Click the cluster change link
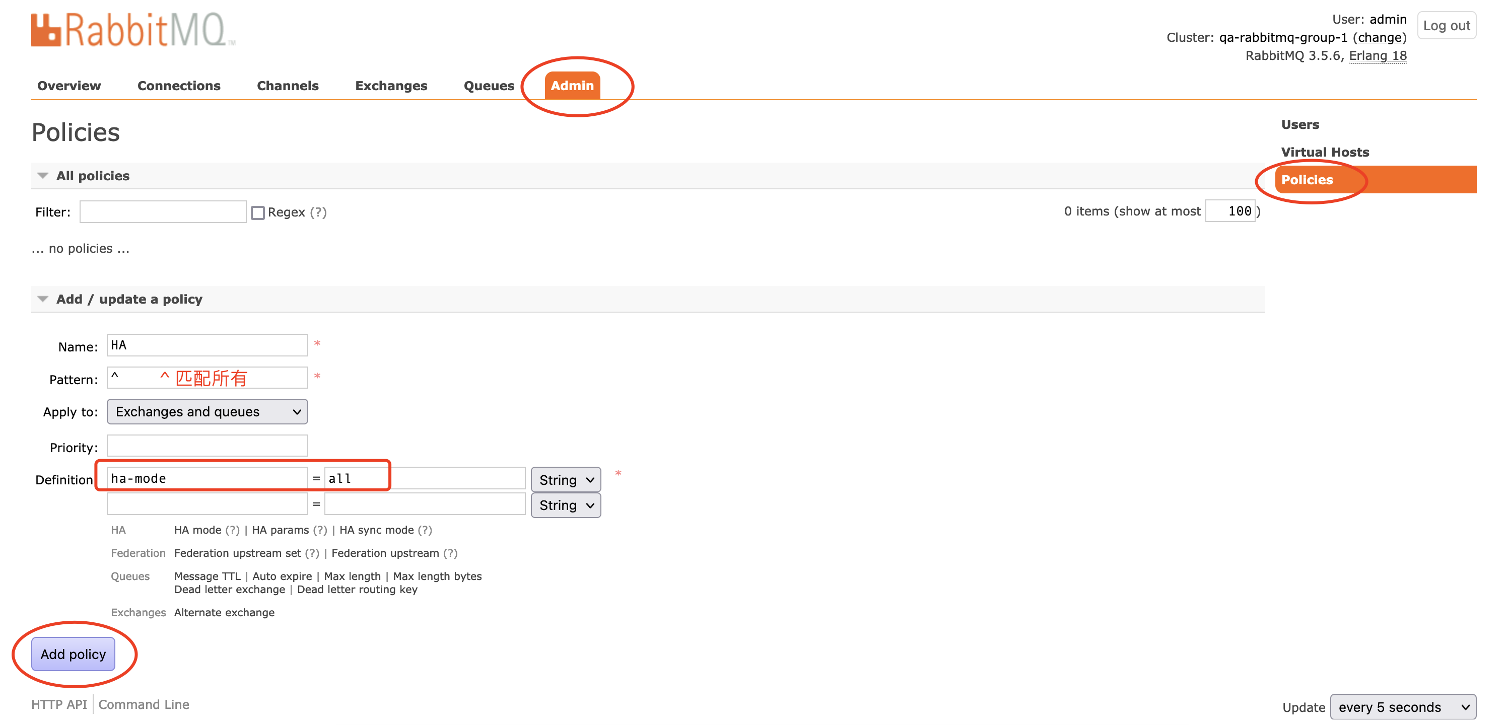This screenshot has width=1508, height=725. point(1379,37)
